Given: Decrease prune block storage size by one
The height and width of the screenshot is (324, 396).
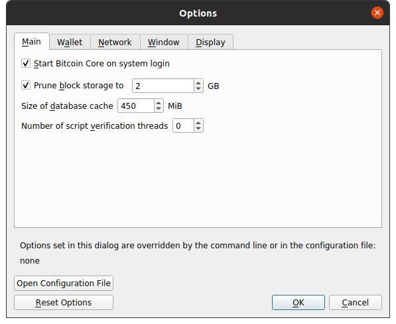Looking at the screenshot, I should pos(198,89).
